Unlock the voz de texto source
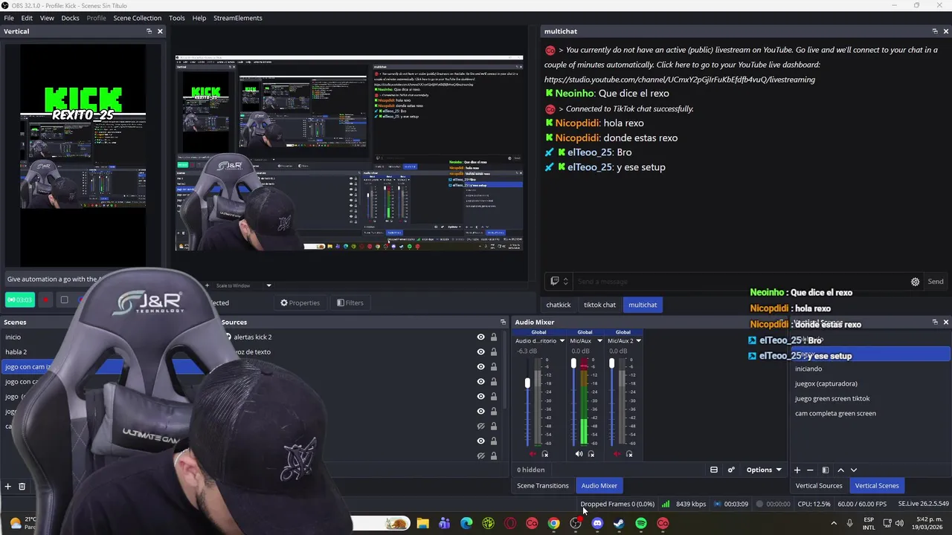The width and height of the screenshot is (952, 535). click(493, 351)
